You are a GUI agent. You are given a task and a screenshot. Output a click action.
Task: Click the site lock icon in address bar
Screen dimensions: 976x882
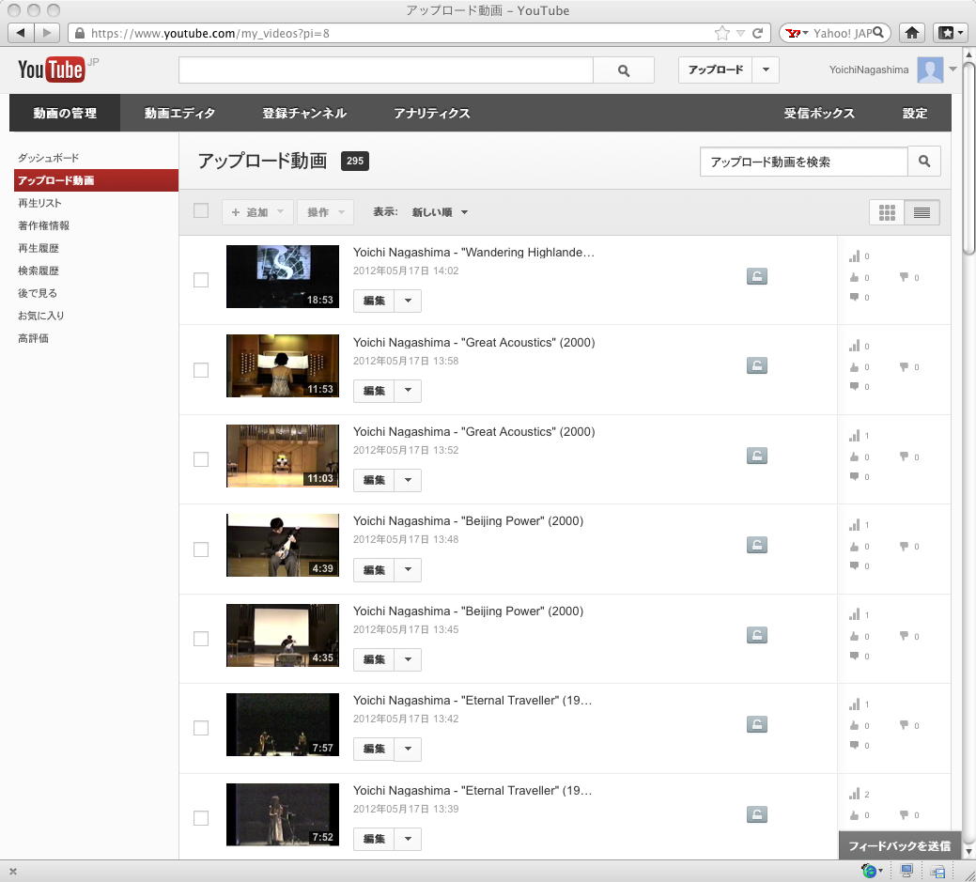[80, 33]
